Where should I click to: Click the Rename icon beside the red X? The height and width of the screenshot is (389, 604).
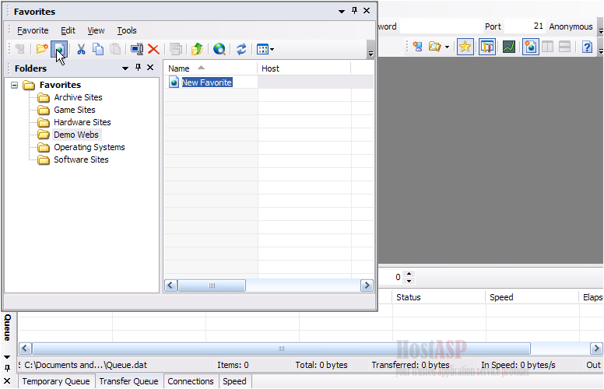pyautogui.click(x=137, y=49)
